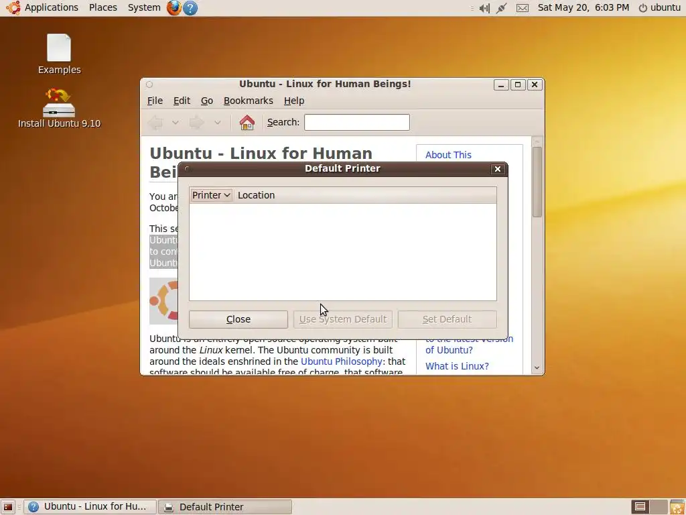Open the back history dropdown arrow
The width and height of the screenshot is (686, 515).
pos(175,123)
